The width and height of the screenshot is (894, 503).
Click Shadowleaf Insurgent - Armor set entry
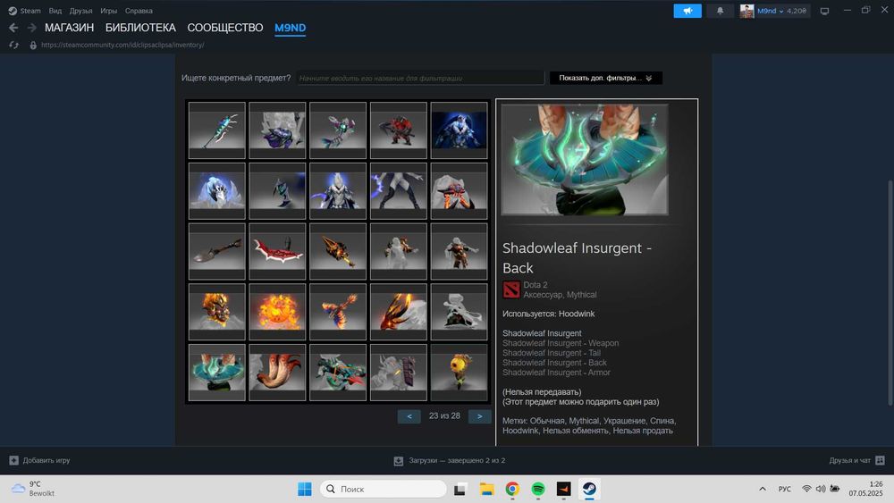tap(556, 373)
